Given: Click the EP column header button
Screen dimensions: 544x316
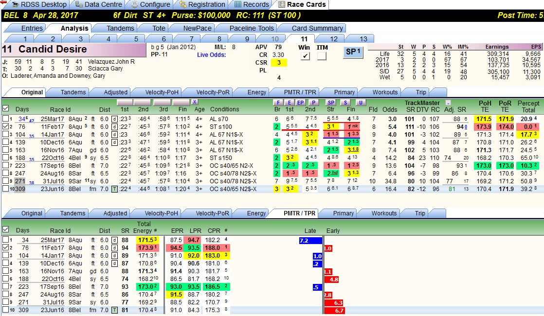Looking at the screenshot, I should (300, 103).
